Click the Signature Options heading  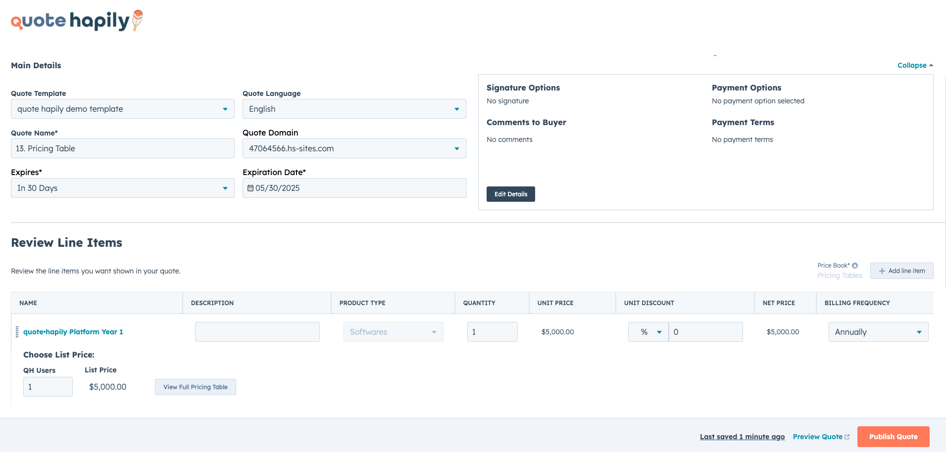[523, 88]
